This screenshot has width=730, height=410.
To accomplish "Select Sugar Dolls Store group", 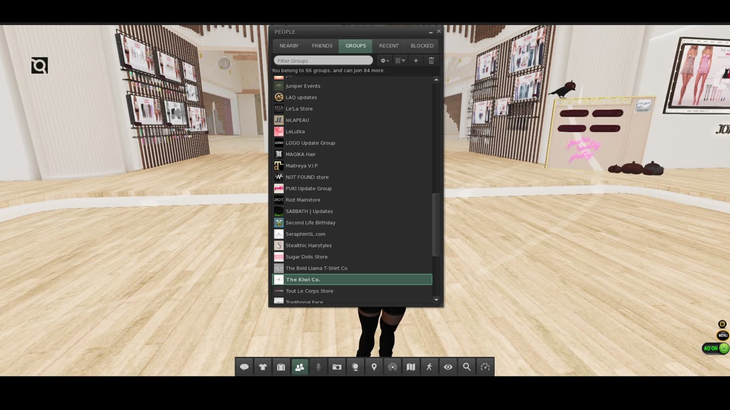I will tap(352, 257).
